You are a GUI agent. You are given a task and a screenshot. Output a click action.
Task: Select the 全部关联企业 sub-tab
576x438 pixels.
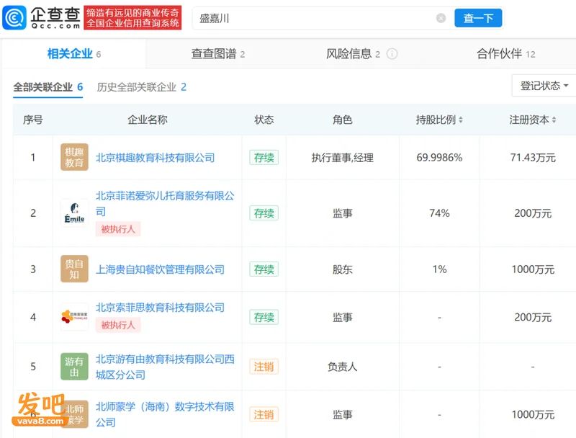coord(48,87)
